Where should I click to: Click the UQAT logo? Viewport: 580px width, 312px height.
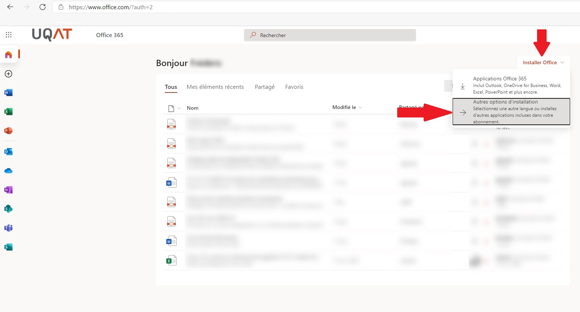point(52,35)
